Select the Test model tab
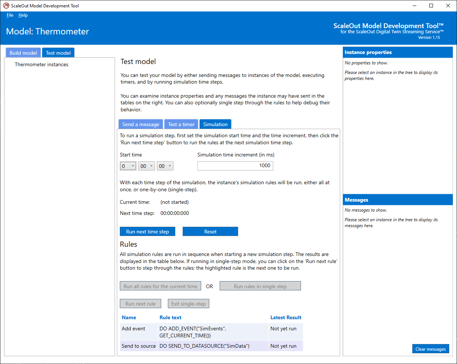The height and width of the screenshot is (364, 457). (58, 53)
